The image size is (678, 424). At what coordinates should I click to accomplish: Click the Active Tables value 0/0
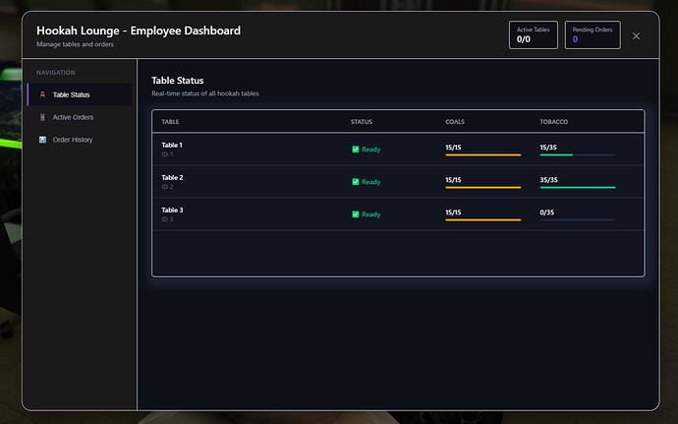[x=523, y=39]
